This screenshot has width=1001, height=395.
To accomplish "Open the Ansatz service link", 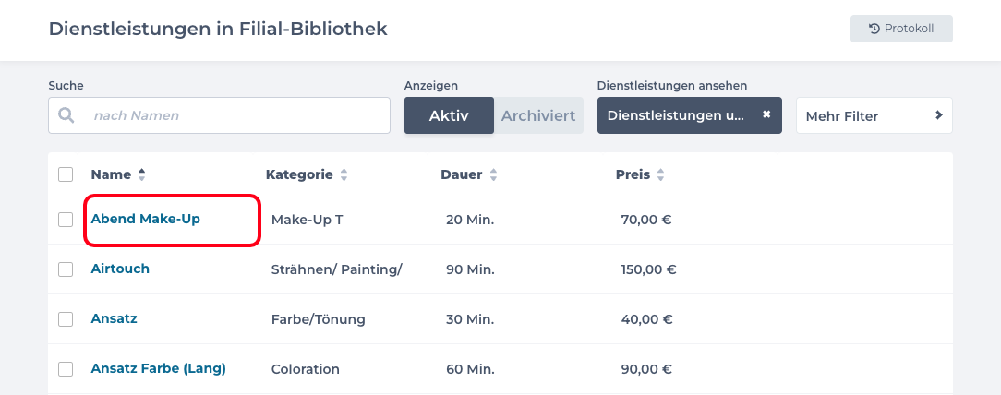I will 114,318.
